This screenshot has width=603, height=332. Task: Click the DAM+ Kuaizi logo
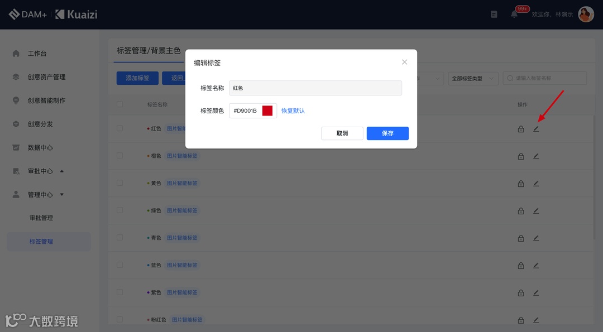53,15
